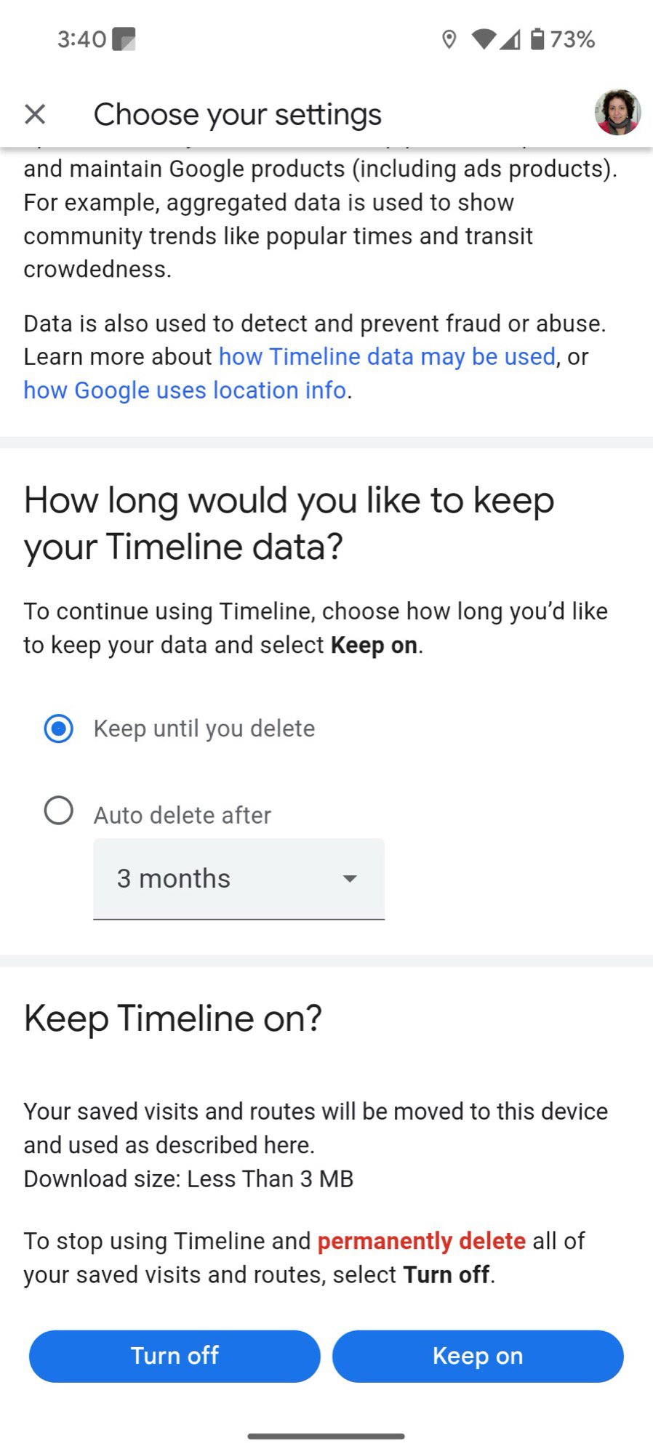Open the 3 months duration dropdown
The image size is (653, 1454).
[239, 879]
